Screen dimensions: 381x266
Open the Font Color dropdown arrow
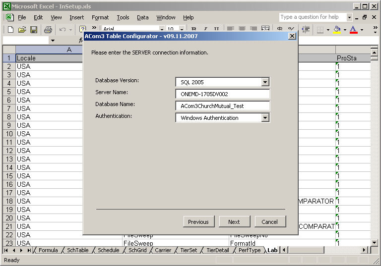(x=362, y=30)
